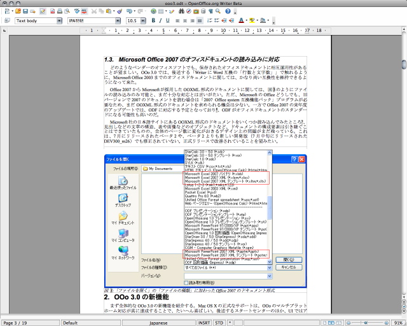Click the Page 3 / 19 status field
Image resolution: width=407 pixels, height=326 pixels.
click(31, 323)
